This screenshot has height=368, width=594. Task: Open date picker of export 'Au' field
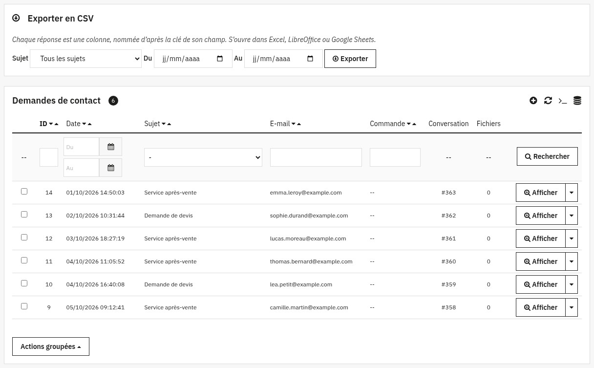coord(310,59)
